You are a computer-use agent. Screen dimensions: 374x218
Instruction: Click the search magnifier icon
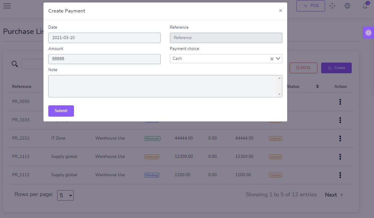[x=15, y=64]
